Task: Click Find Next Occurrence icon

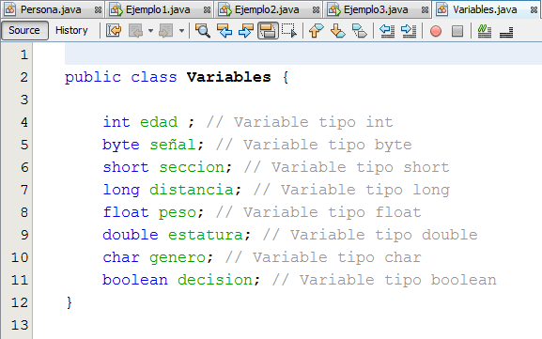Action: point(246,31)
